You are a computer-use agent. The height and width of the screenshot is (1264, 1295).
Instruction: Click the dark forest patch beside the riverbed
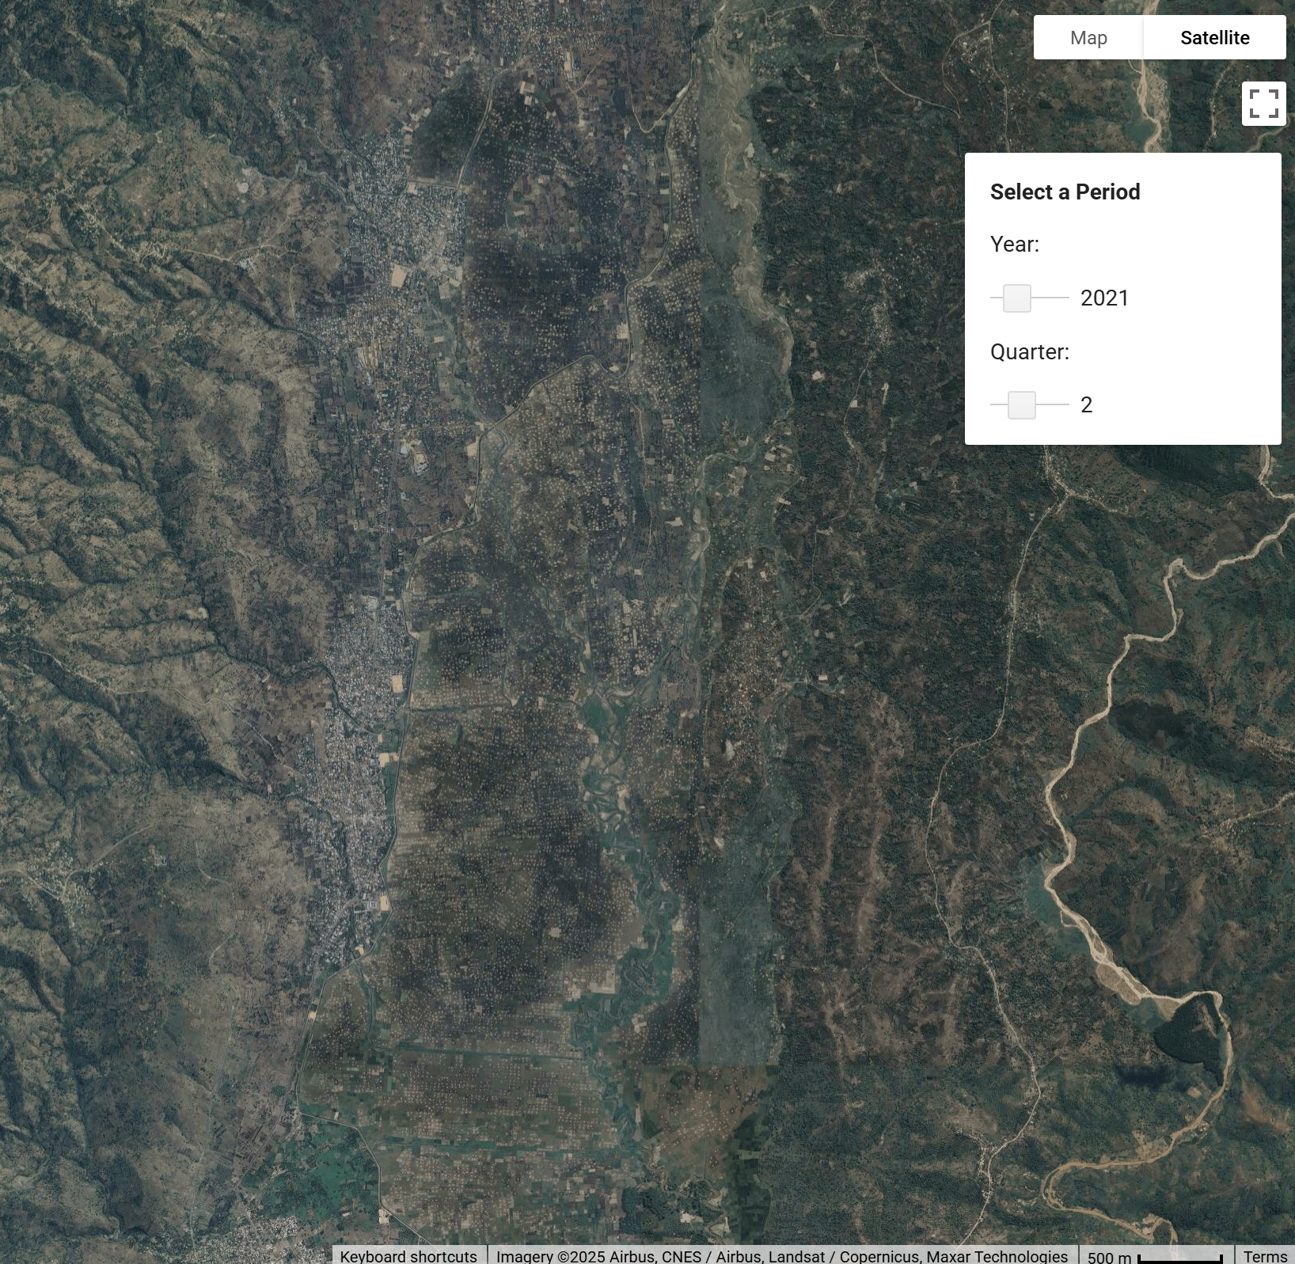click(x=1189, y=1035)
